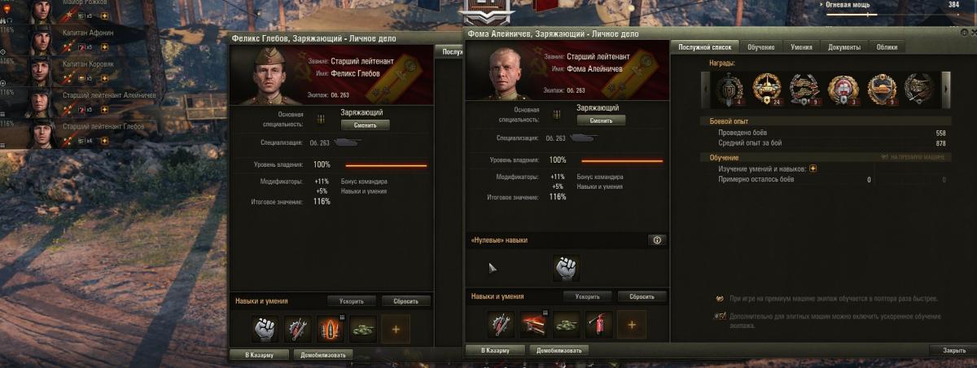Add a new skill slot for Фома Алейничев
The height and width of the screenshot is (368, 977).
pos(632,324)
